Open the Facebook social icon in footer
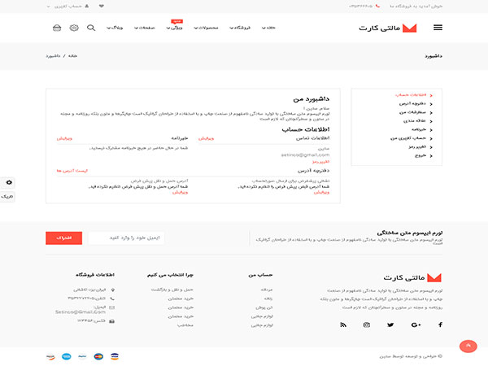 (x=441, y=325)
